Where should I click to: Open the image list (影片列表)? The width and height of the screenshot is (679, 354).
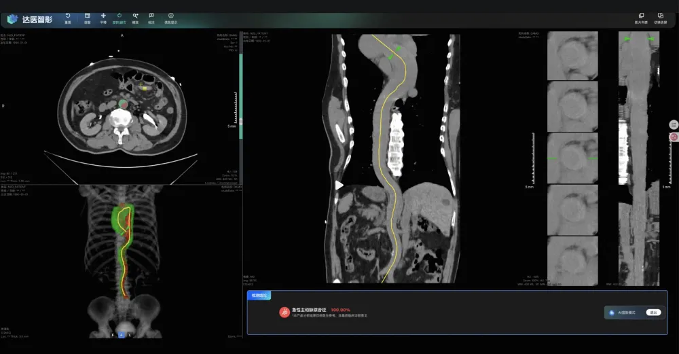(x=641, y=18)
